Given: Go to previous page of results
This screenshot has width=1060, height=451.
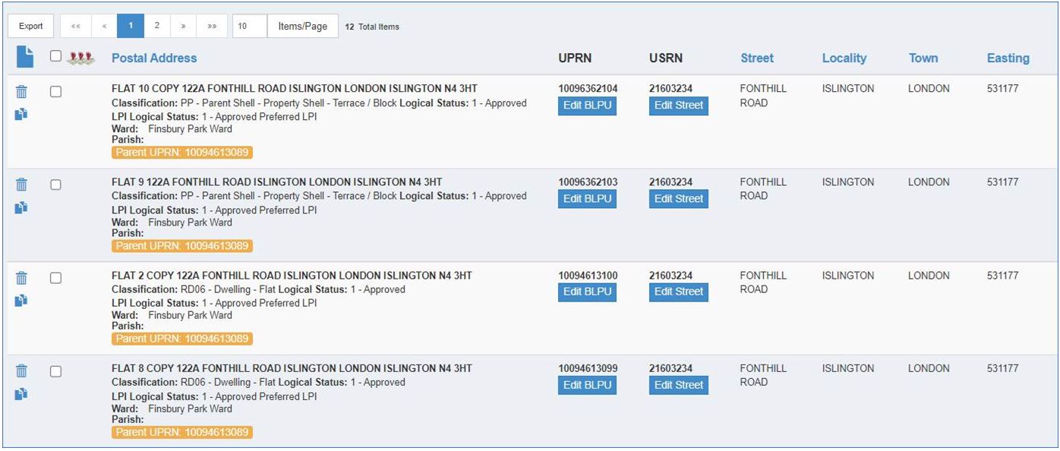Looking at the screenshot, I should [x=104, y=26].
